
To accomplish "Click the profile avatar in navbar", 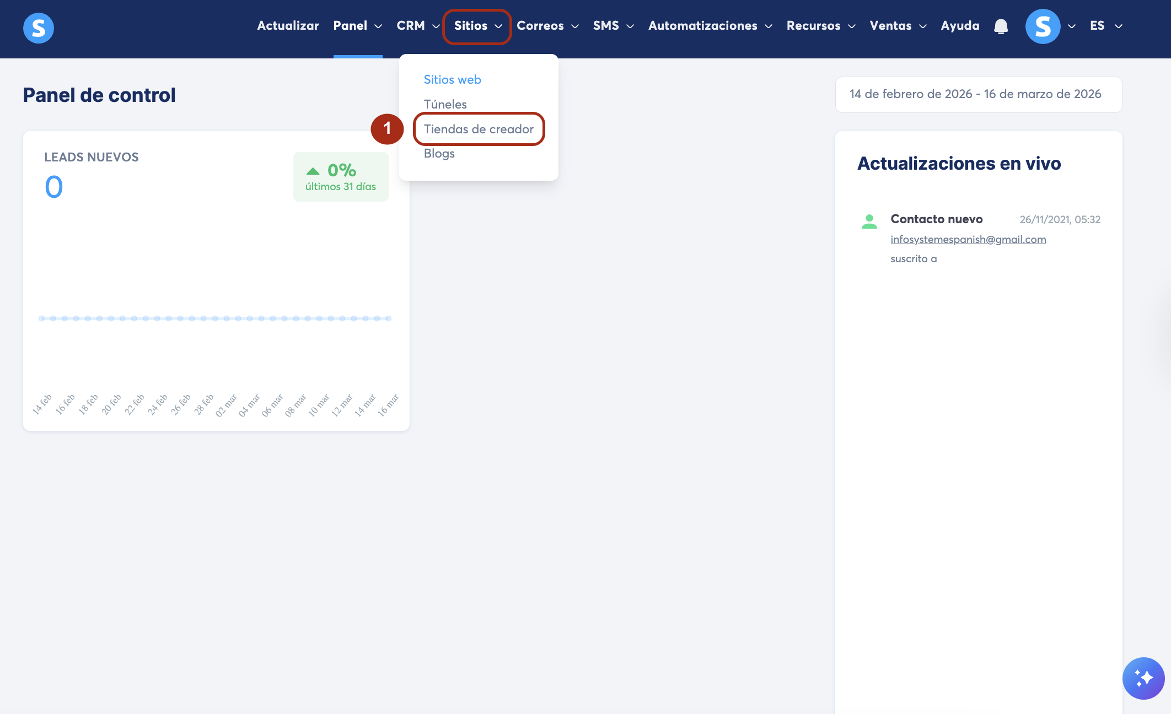I will click(x=1043, y=26).
